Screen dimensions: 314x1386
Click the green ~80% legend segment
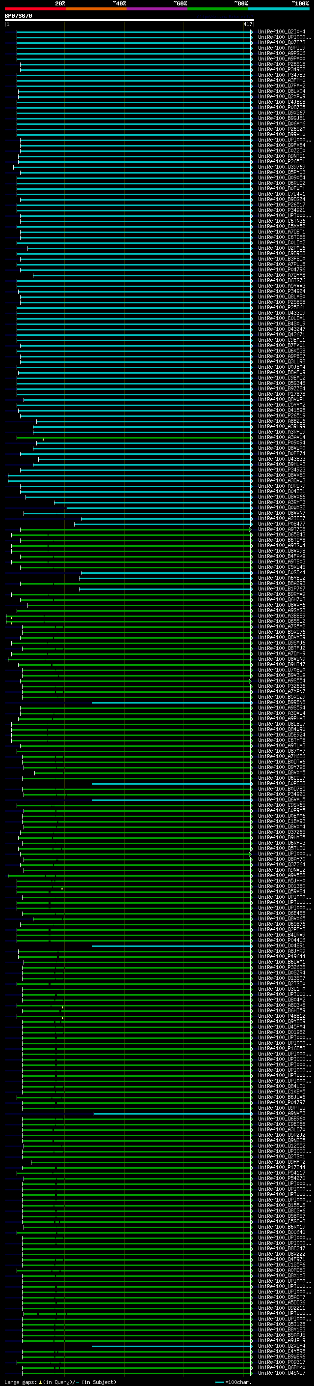coord(217,9)
